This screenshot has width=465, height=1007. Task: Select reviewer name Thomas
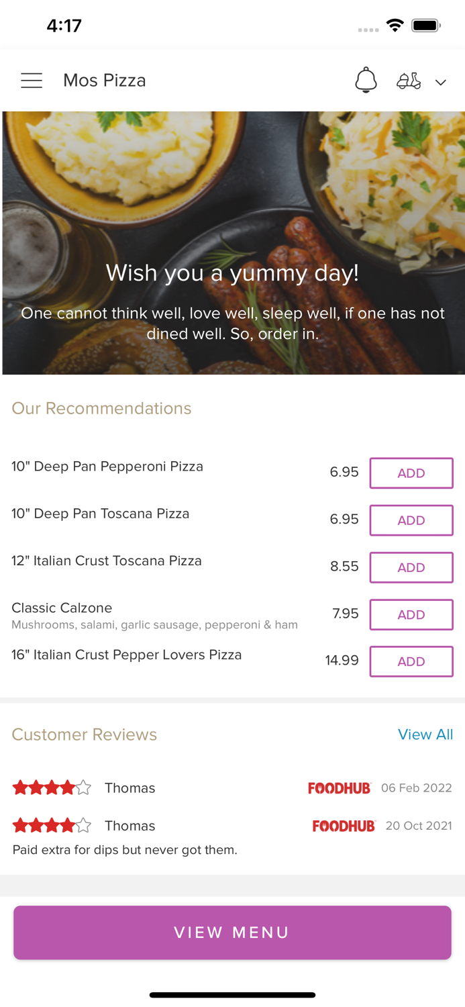coord(130,787)
